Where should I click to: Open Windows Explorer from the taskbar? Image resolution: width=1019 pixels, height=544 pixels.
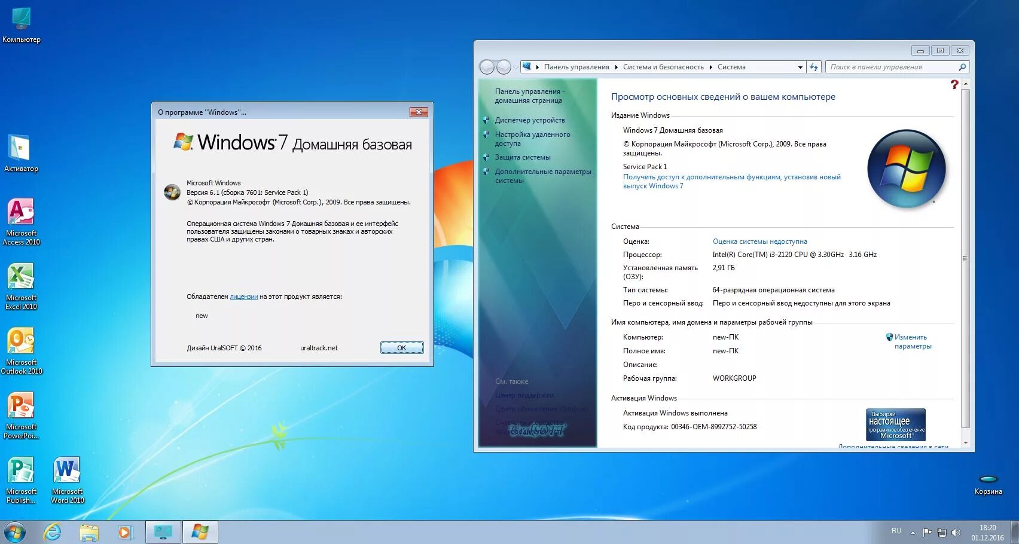click(89, 531)
